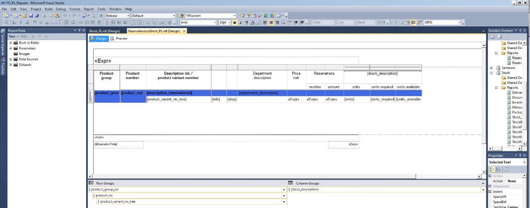Click the [description_international] cell

pos(178,93)
